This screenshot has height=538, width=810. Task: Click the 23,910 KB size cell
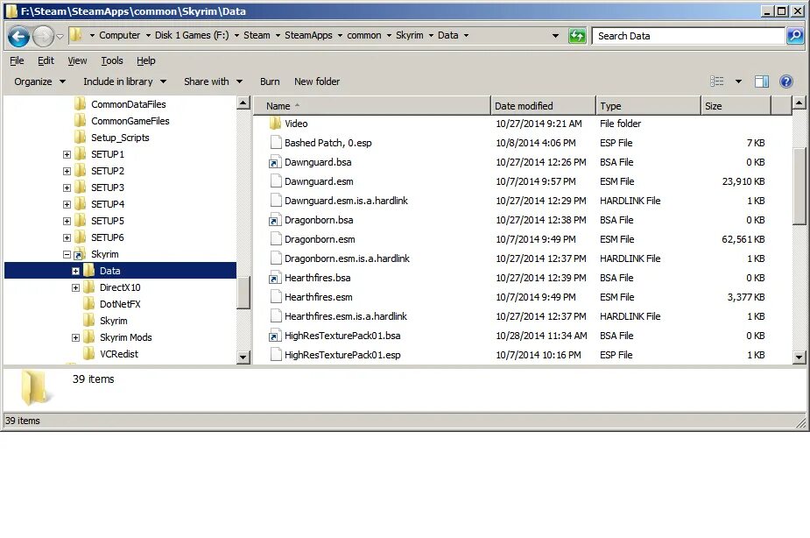[x=743, y=181]
